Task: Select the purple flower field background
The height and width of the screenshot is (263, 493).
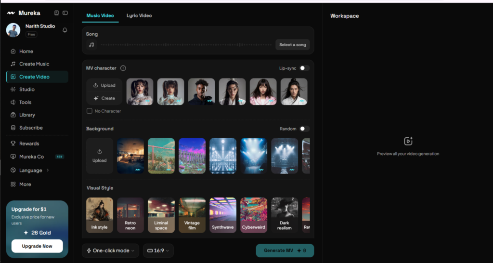Action: tap(192, 156)
